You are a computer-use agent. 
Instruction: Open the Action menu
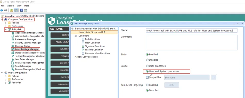coord(11,6)
